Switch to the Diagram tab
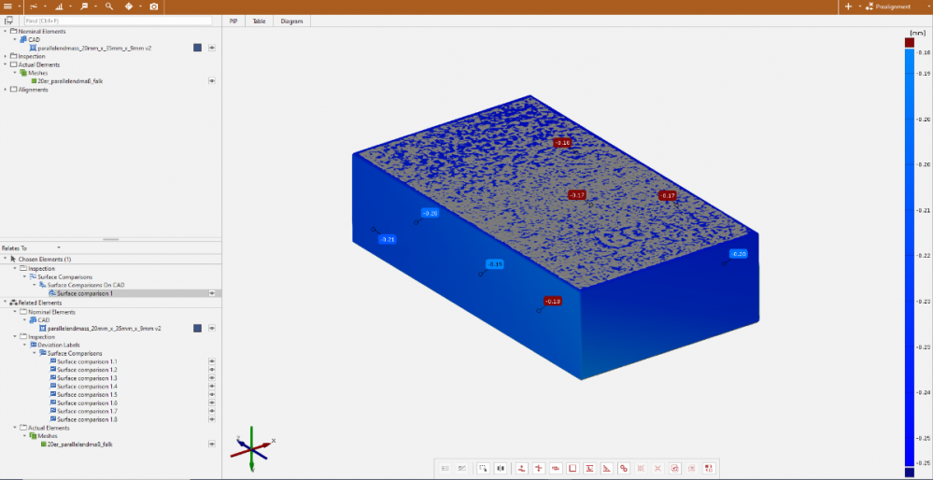933x480 pixels. pos(291,21)
